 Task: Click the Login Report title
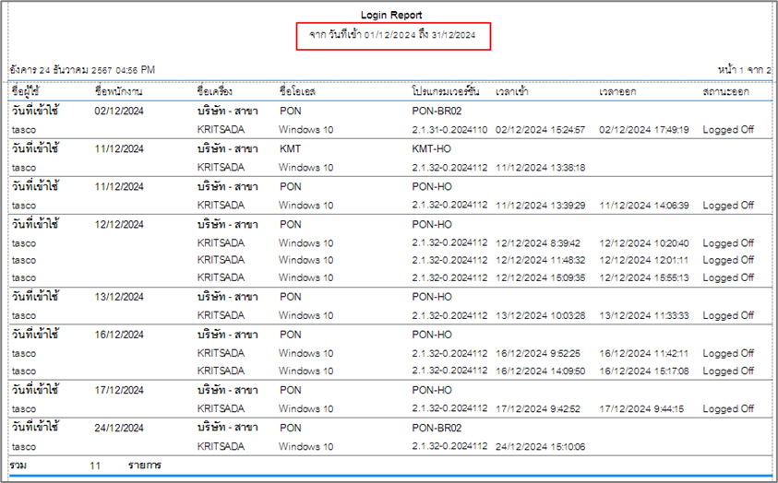click(x=392, y=16)
